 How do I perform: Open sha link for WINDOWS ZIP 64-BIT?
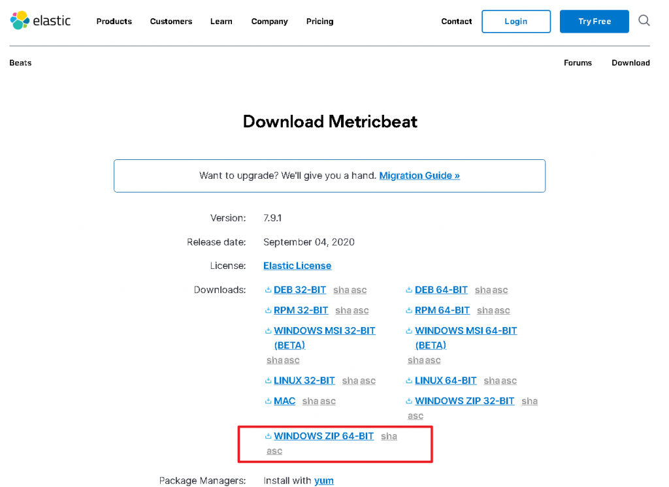(x=389, y=436)
